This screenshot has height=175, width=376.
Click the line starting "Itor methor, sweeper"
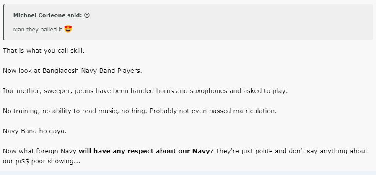(145, 91)
